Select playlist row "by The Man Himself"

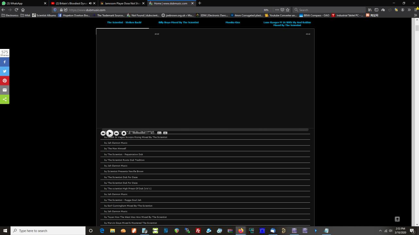pyautogui.click(x=205, y=149)
